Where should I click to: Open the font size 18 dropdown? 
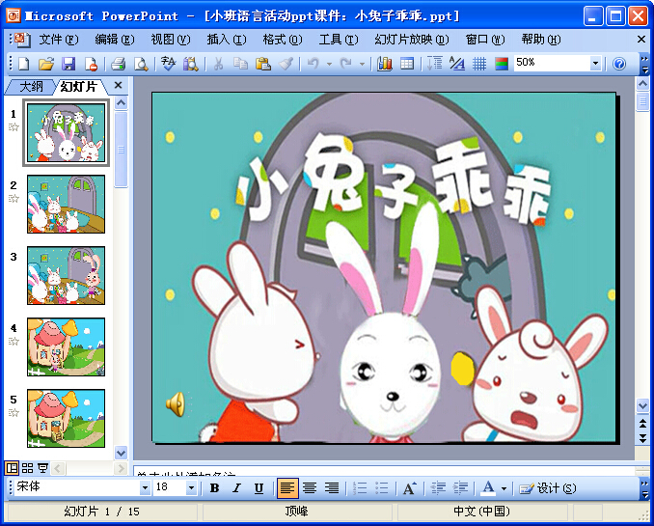click(x=191, y=487)
